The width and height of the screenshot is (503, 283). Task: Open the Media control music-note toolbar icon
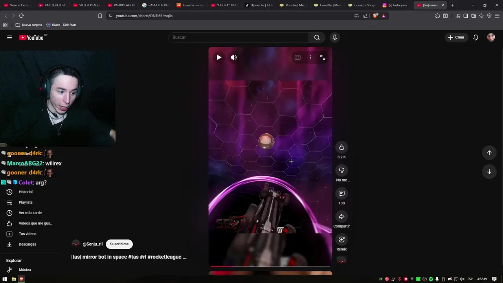(x=458, y=16)
